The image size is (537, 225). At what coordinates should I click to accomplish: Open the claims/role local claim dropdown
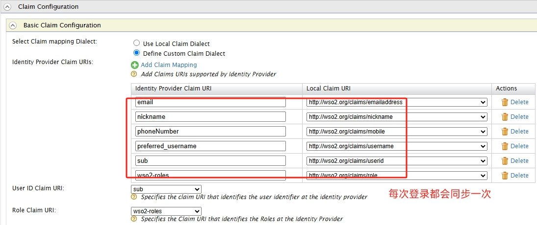pos(397,175)
